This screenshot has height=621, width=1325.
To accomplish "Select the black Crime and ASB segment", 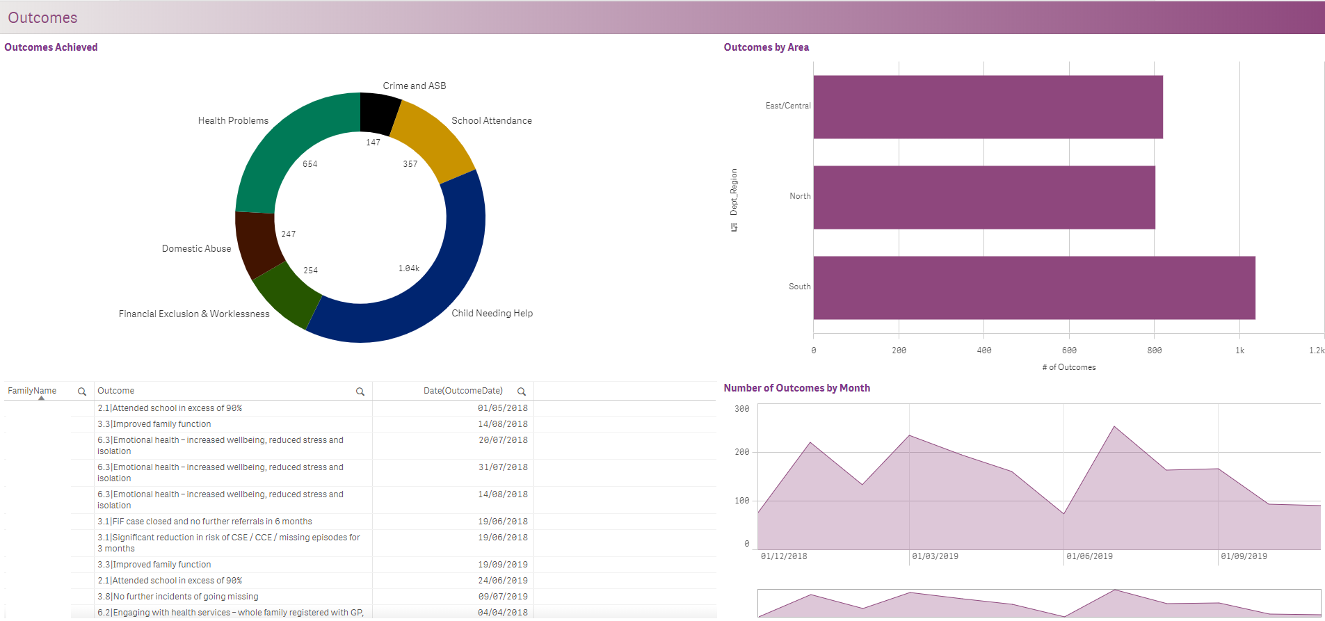I will point(379,113).
